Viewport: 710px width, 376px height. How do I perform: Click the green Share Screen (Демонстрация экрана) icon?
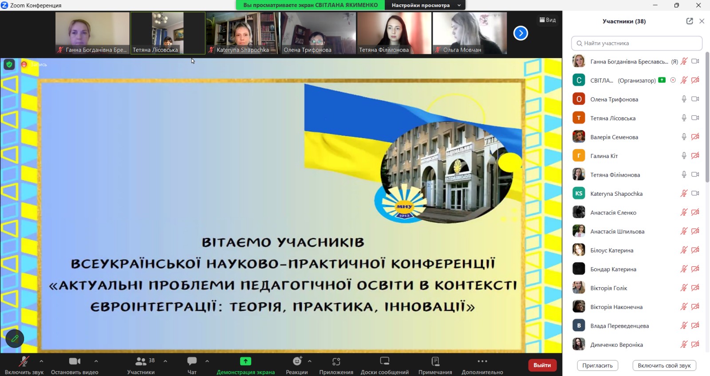point(245,361)
